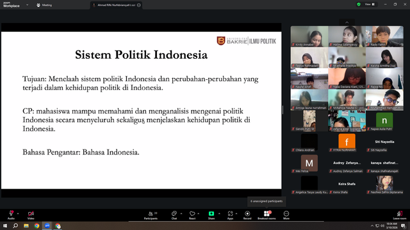This screenshot has height=230, width=410.
Task: Open the Participants panel
Action: [151, 215]
